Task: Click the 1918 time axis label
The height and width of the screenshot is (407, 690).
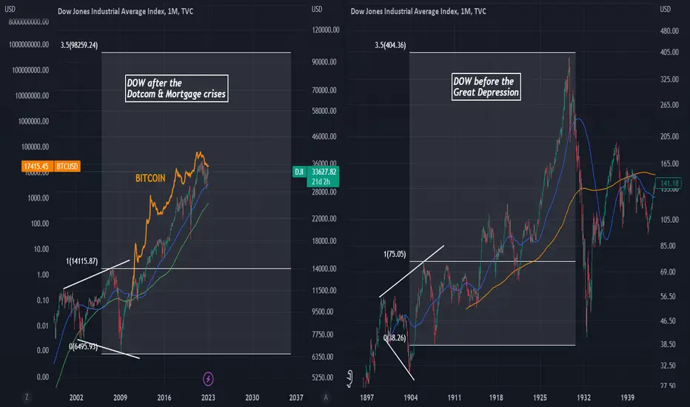Action: coord(496,397)
